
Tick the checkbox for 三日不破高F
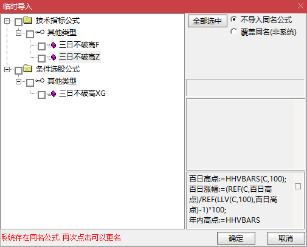41,46
